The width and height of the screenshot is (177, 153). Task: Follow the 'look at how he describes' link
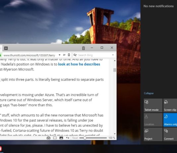tap(79, 64)
